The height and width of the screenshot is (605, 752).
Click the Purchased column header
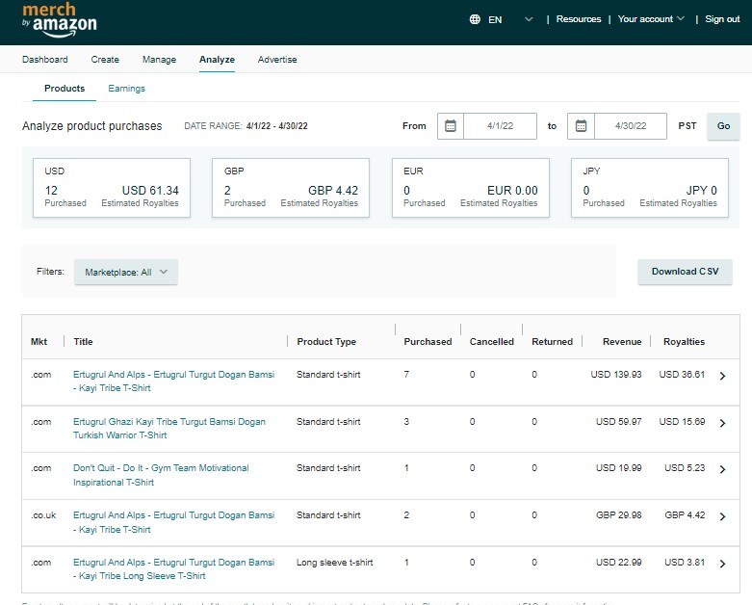click(x=428, y=342)
